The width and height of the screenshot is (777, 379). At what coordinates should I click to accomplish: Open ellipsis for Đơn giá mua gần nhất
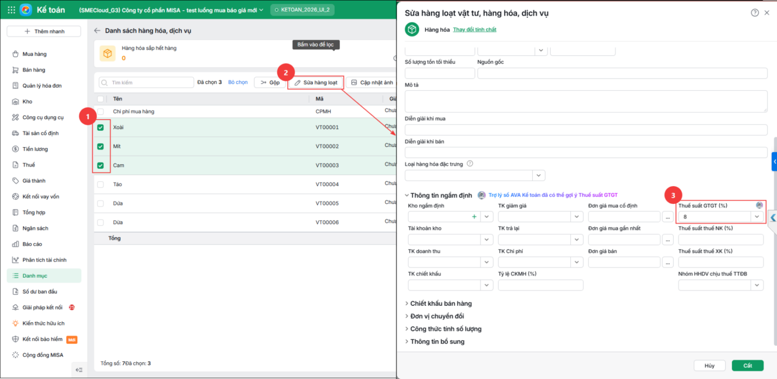click(668, 239)
